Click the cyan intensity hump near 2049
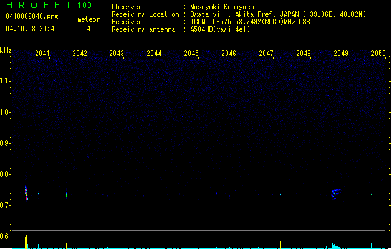The height and width of the screenshot is (249, 392). point(335,246)
